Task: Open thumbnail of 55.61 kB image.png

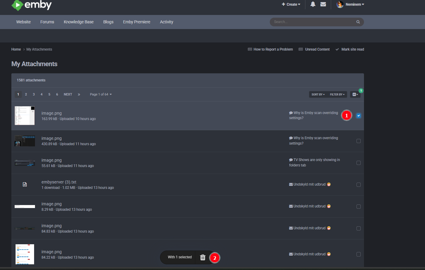Action: click(x=25, y=163)
